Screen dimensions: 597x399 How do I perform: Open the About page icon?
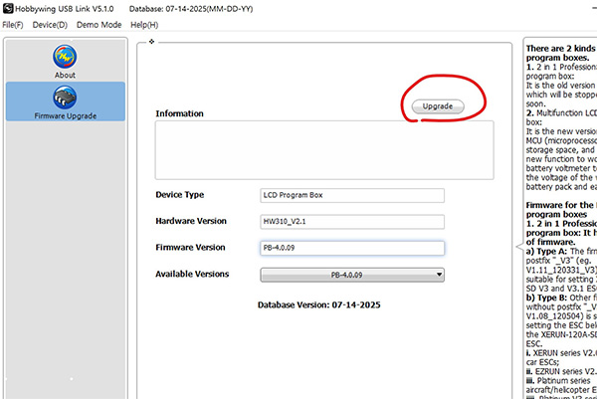click(x=65, y=56)
